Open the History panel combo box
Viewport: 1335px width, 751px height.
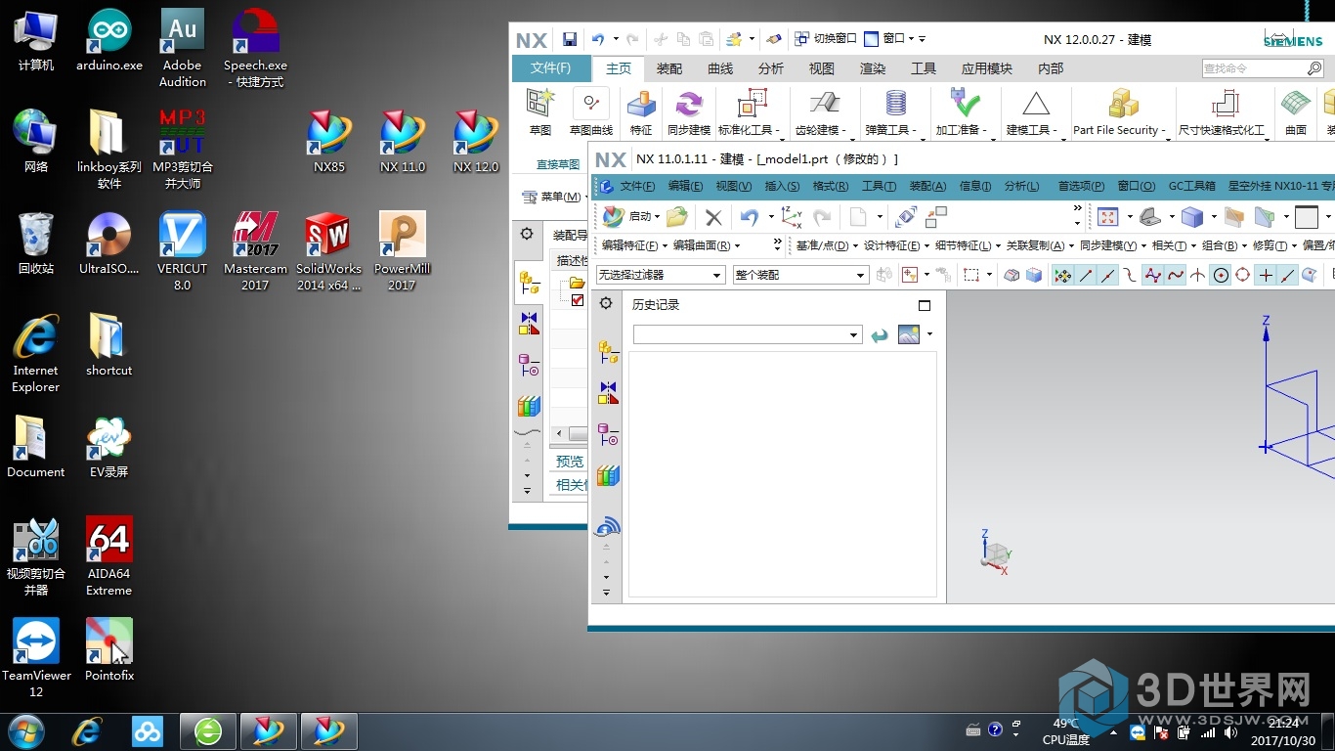tap(748, 335)
